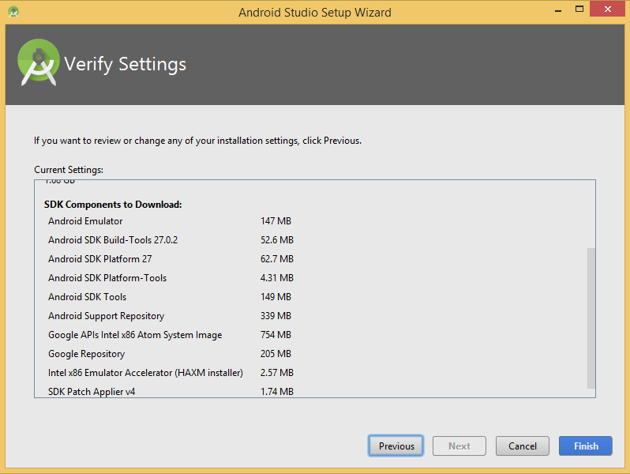Viewport: 630px width, 474px height.
Task: Click the 52.6 MB size value
Action: tap(277, 239)
